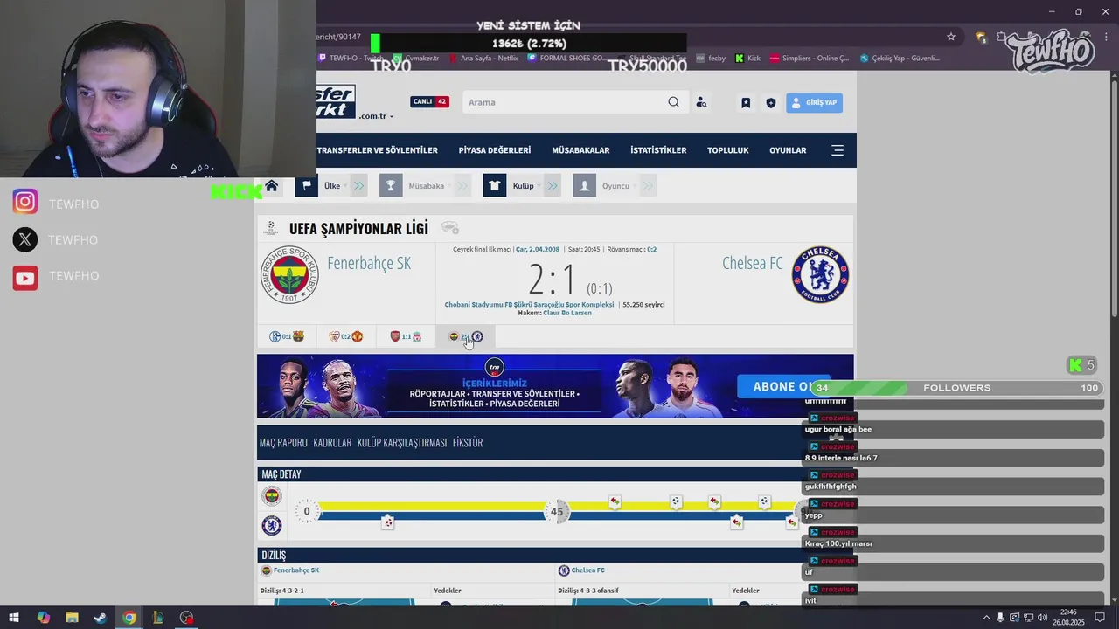The image size is (1119, 629).
Task: Open referee Claus Bo Larsen link
Action: [567, 313]
